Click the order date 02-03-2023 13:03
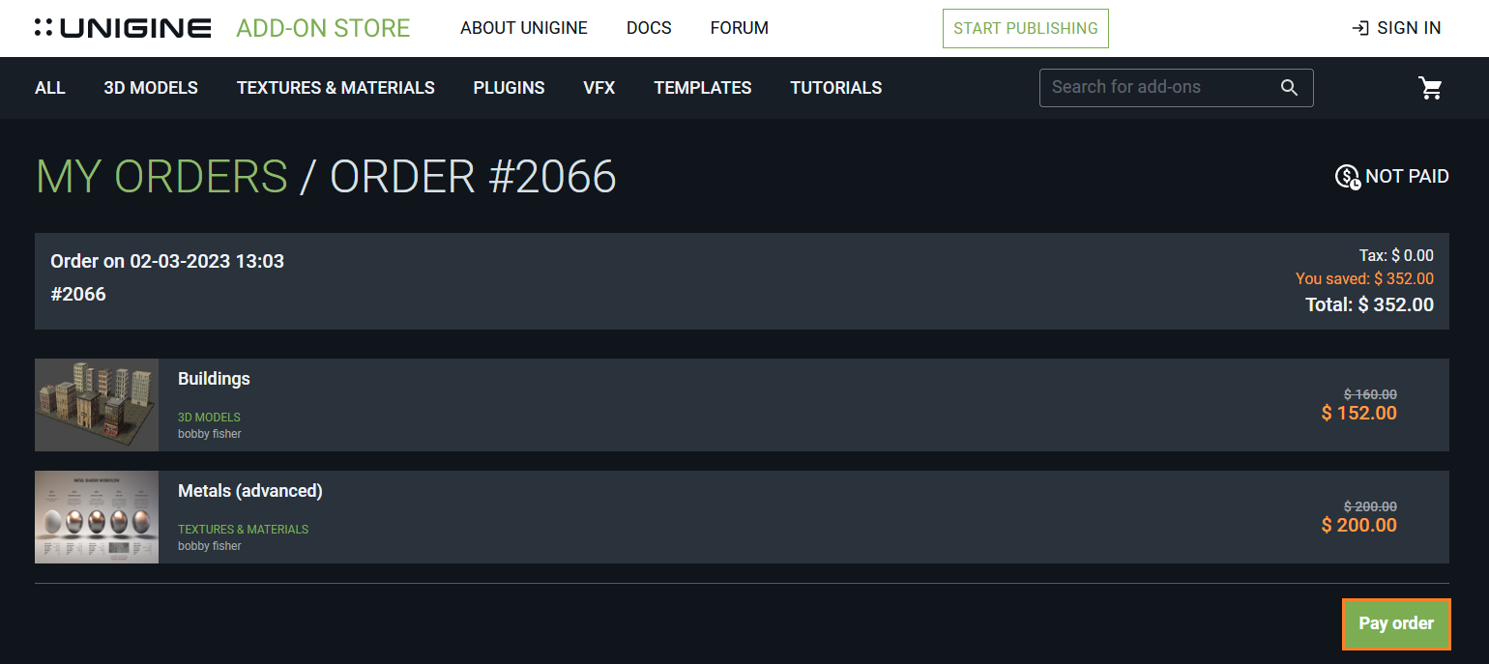Viewport: 1489px width, 664px height. 207,261
